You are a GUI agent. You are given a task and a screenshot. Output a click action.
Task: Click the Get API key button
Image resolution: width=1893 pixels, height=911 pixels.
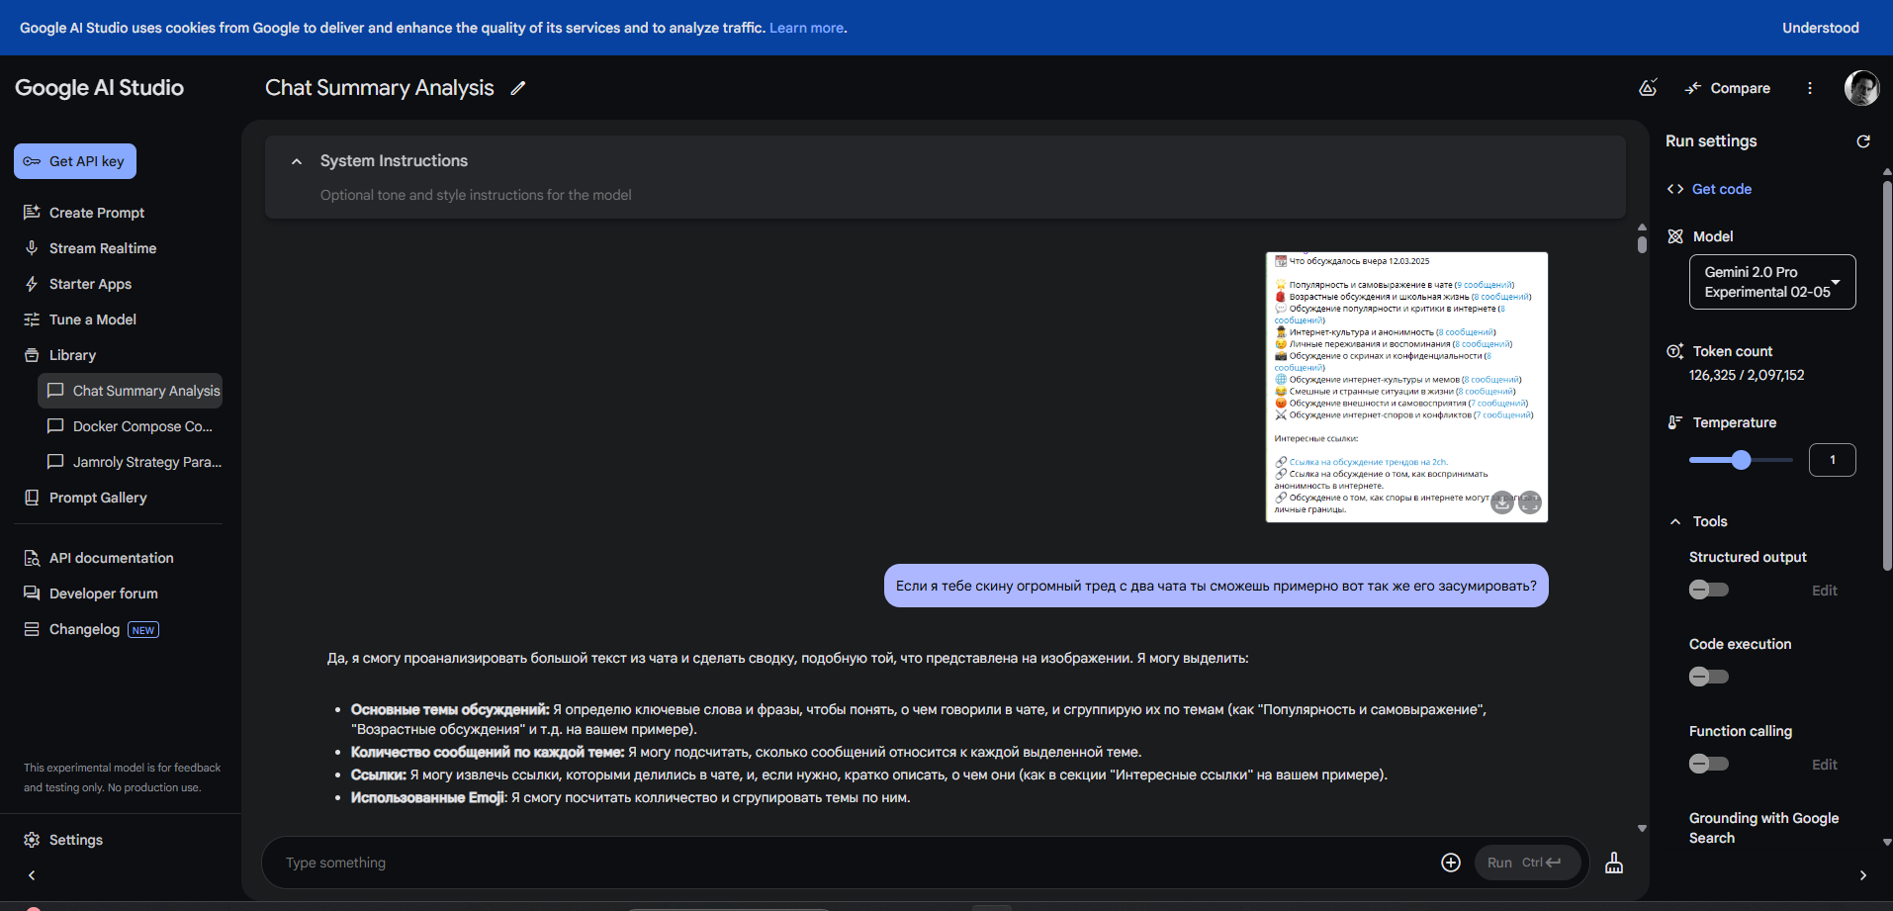pos(75,161)
